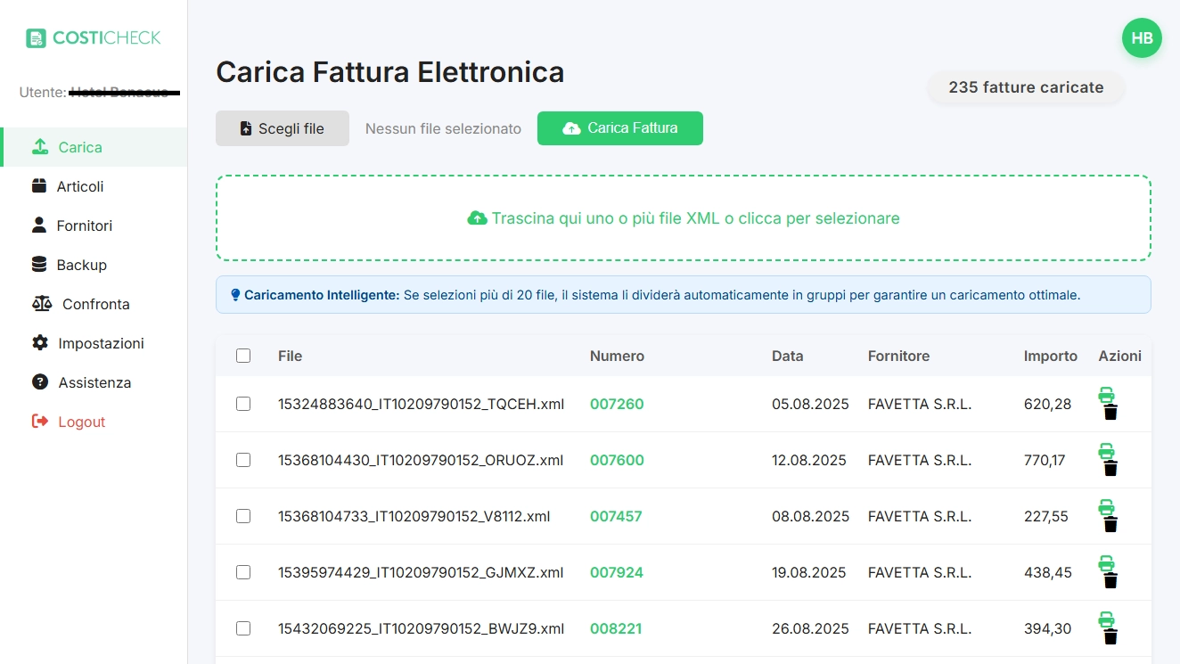Print invoice 007600
The image size is (1180, 664).
click(1106, 451)
